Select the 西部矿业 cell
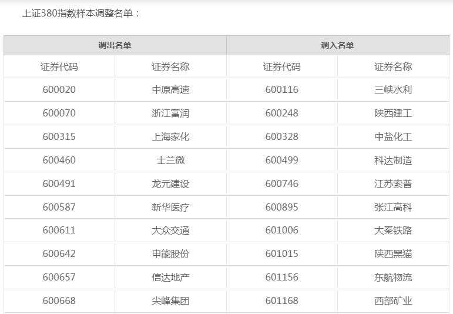 pyautogui.click(x=393, y=301)
